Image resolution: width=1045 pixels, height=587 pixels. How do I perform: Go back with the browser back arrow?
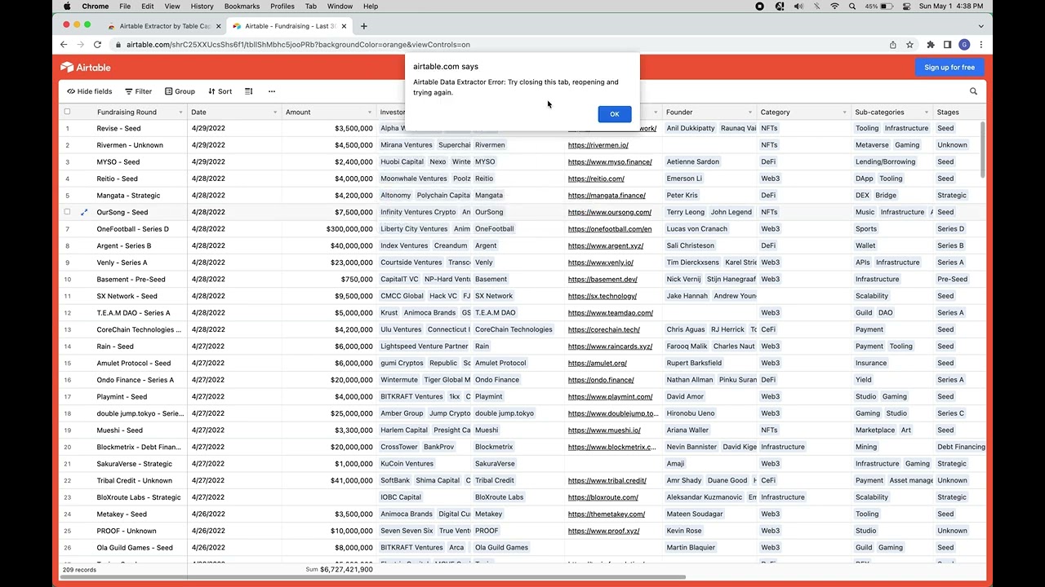64,45
